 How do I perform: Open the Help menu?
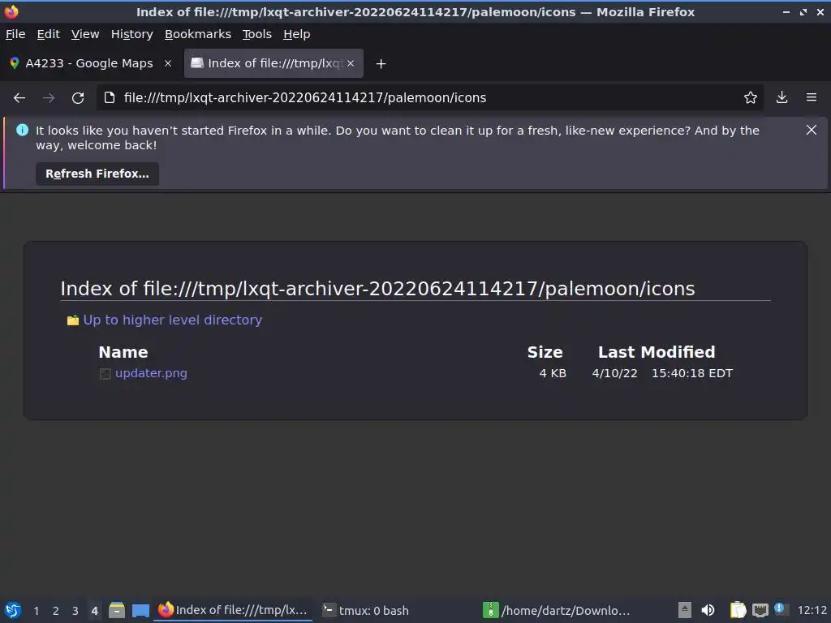click(x=297, y=34)
